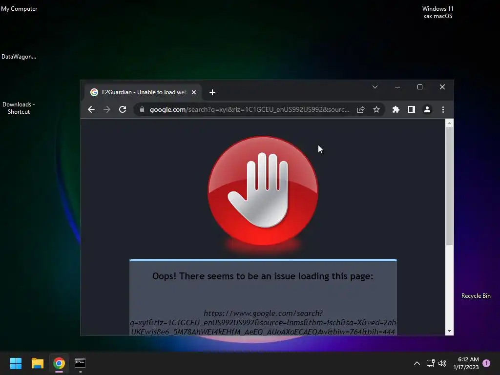
Task: Reload the blocked page
Action: click(123, 110)
